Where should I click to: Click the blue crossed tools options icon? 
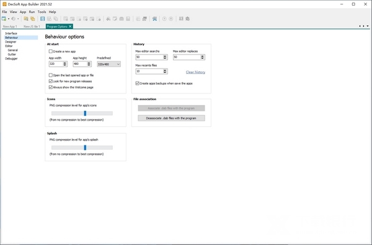(154, 19)
